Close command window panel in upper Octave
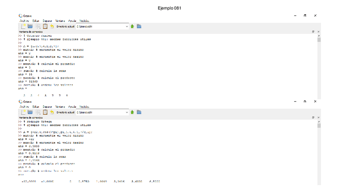 pyautogui.click(x=319, y=32)
